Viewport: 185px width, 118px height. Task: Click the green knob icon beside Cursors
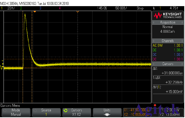[66, 110]
